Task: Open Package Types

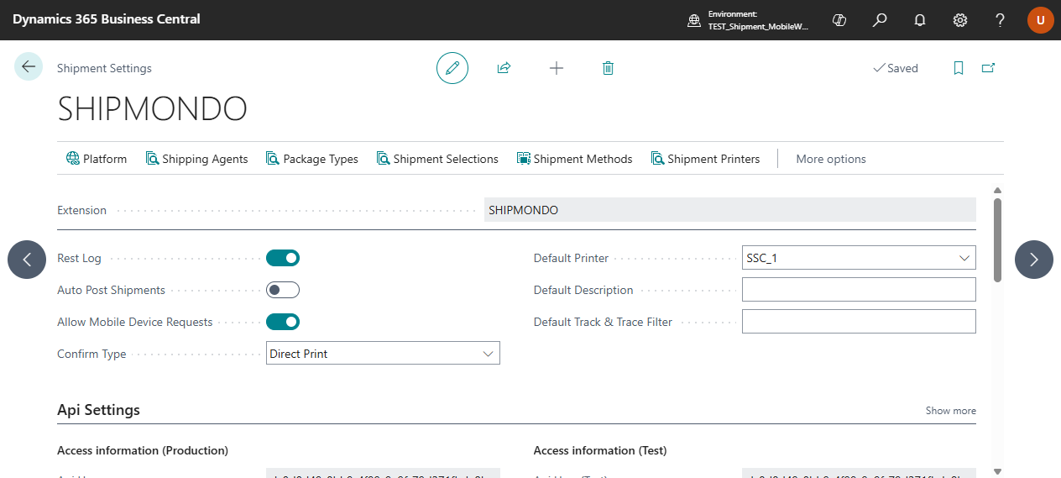Action: (312, 159)
